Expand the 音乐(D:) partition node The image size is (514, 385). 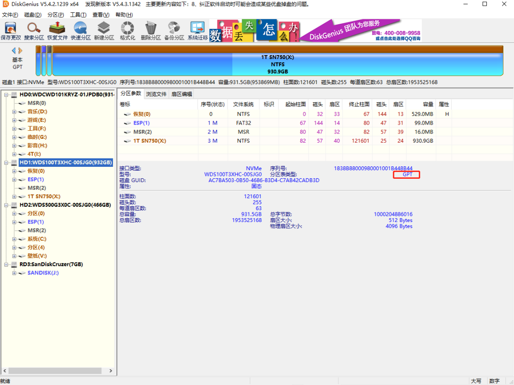pos(14,112)
